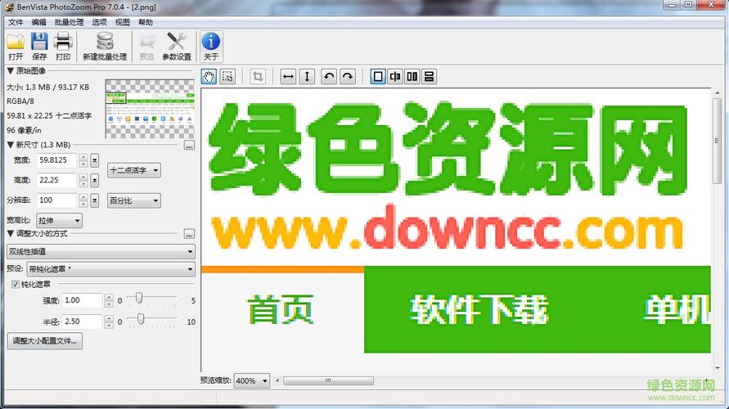Switch to single preview view
The height and width of the screenshot is (409, 729).
(378, 76)
